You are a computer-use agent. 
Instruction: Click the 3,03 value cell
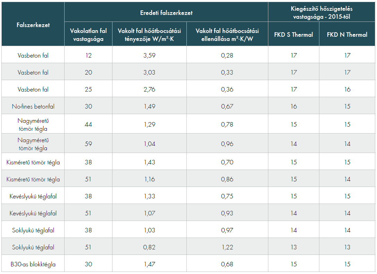(x=149, y=72)
